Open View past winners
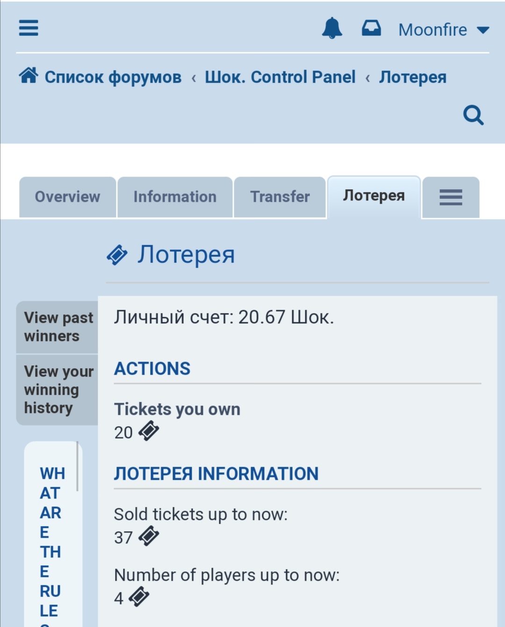505x627 pixels. click(x=58, y=327)
